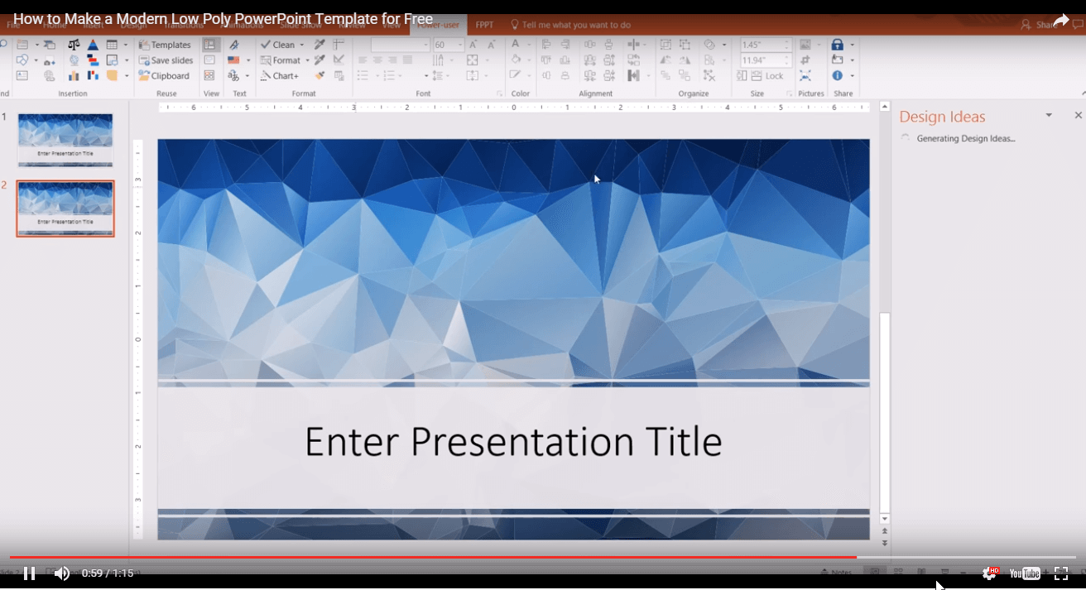Screen dimensions: 1086x590
Task: Click the blue info icon in Share group
Action: coord(838,75)
